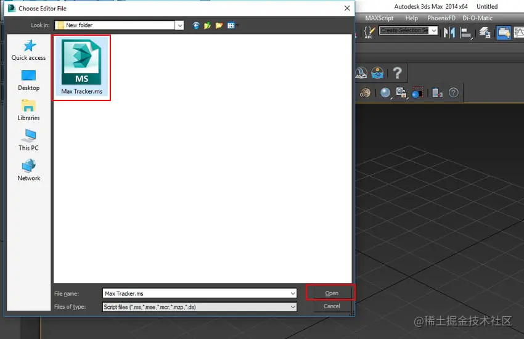The image size is (524, 339).
Task: Click the circled question mark icon
Action: pyautogui.click(x=453, y=92)
